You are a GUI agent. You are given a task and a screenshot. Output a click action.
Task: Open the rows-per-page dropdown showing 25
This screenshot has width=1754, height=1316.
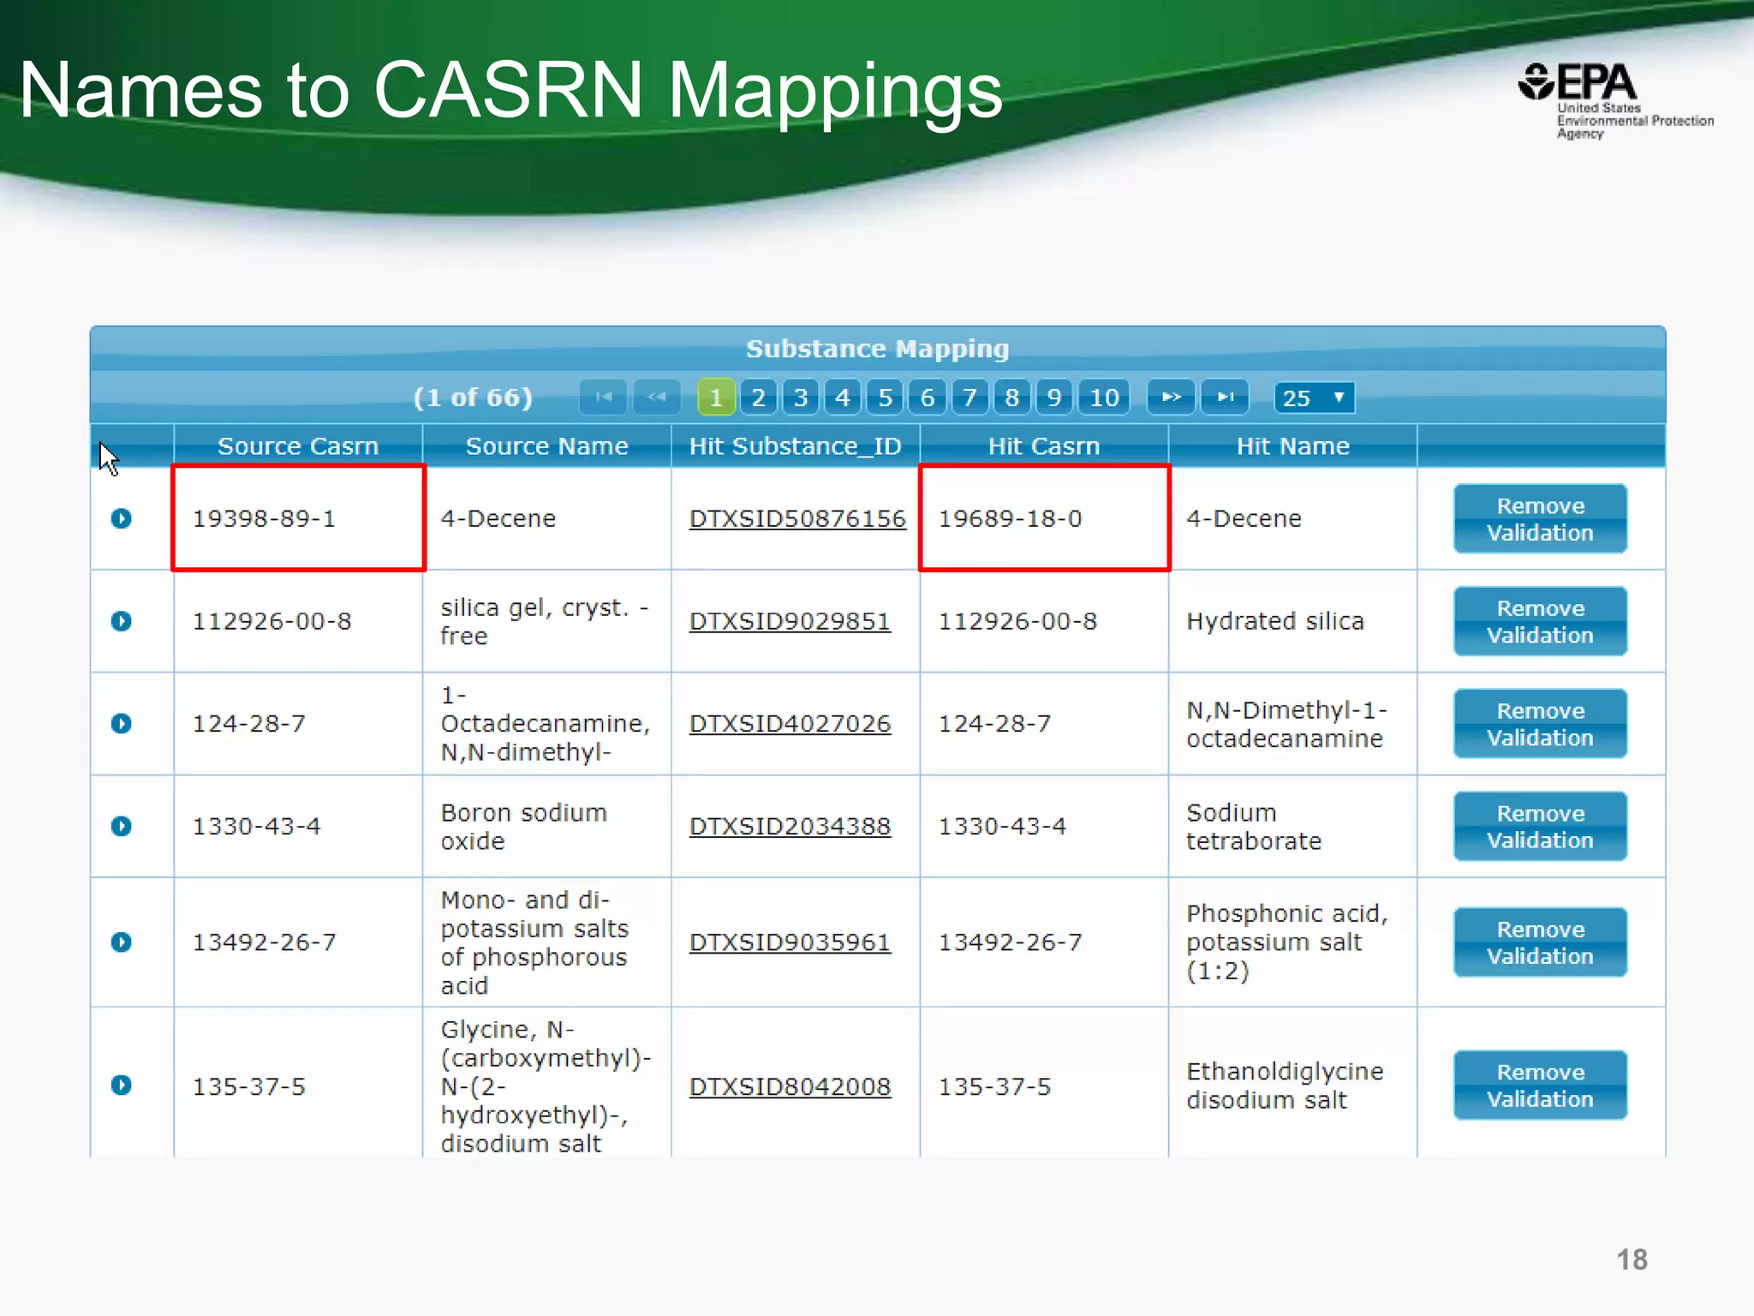(1314, 398)
